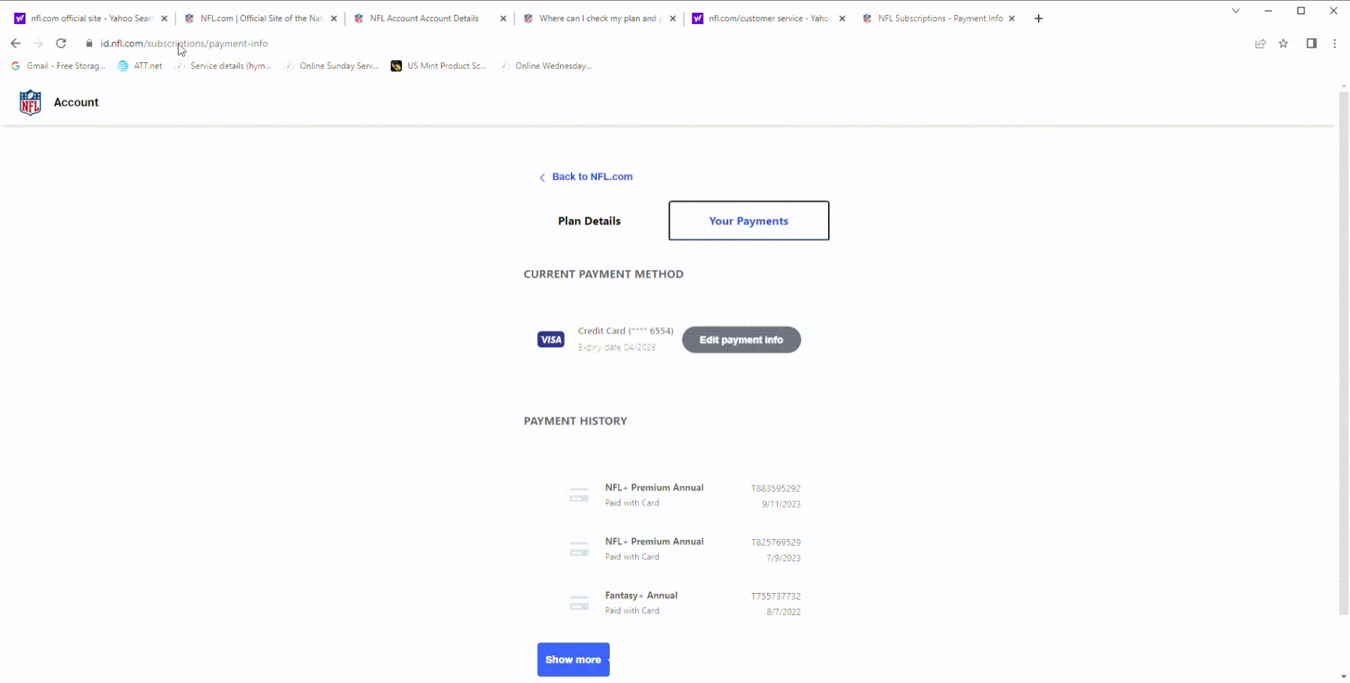The height and width of the screenshot is (683, 1350).
Task: Click the Show more button
Action: [573, 660]
